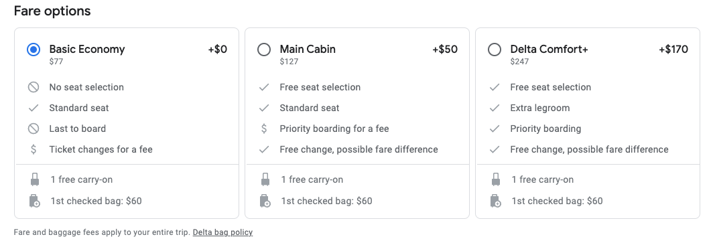Click the Basic Economy fare title
Image resolution: width=713 pixels, height=243 pixels.
tap(87, 49)
